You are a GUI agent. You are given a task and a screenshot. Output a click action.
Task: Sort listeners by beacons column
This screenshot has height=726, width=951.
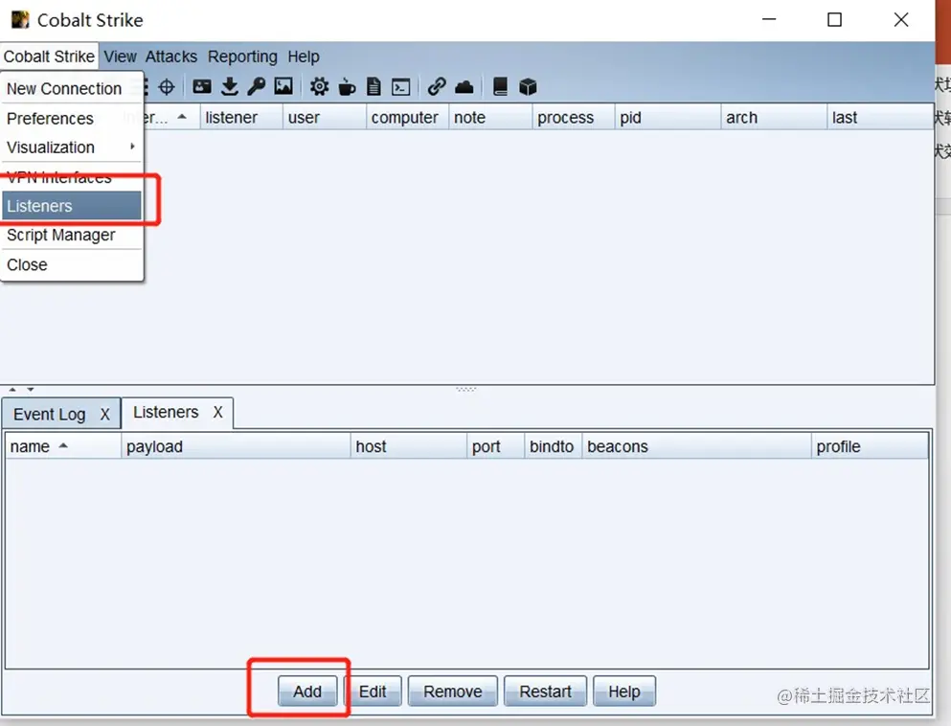[697, 446]
